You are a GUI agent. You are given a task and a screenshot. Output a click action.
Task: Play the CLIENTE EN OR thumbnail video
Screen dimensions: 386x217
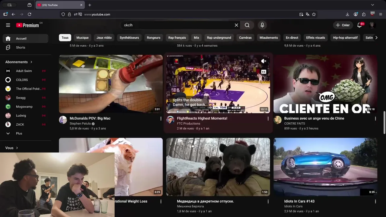click(325, 84)
